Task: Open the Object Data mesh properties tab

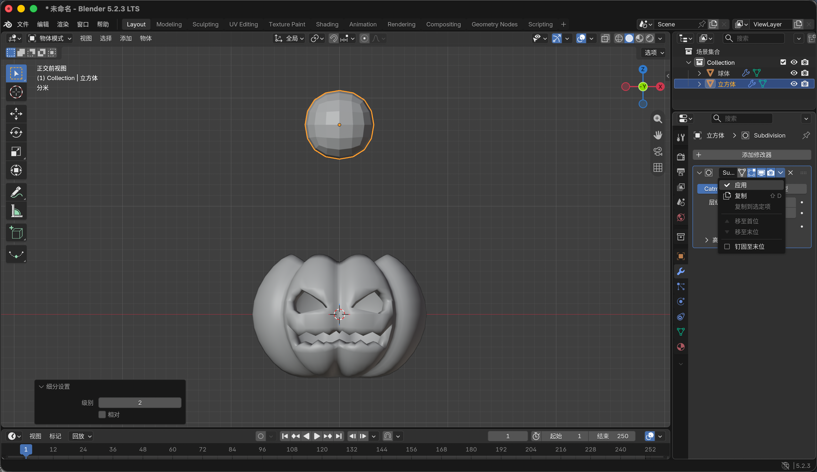Action: (x=681, y=331)
